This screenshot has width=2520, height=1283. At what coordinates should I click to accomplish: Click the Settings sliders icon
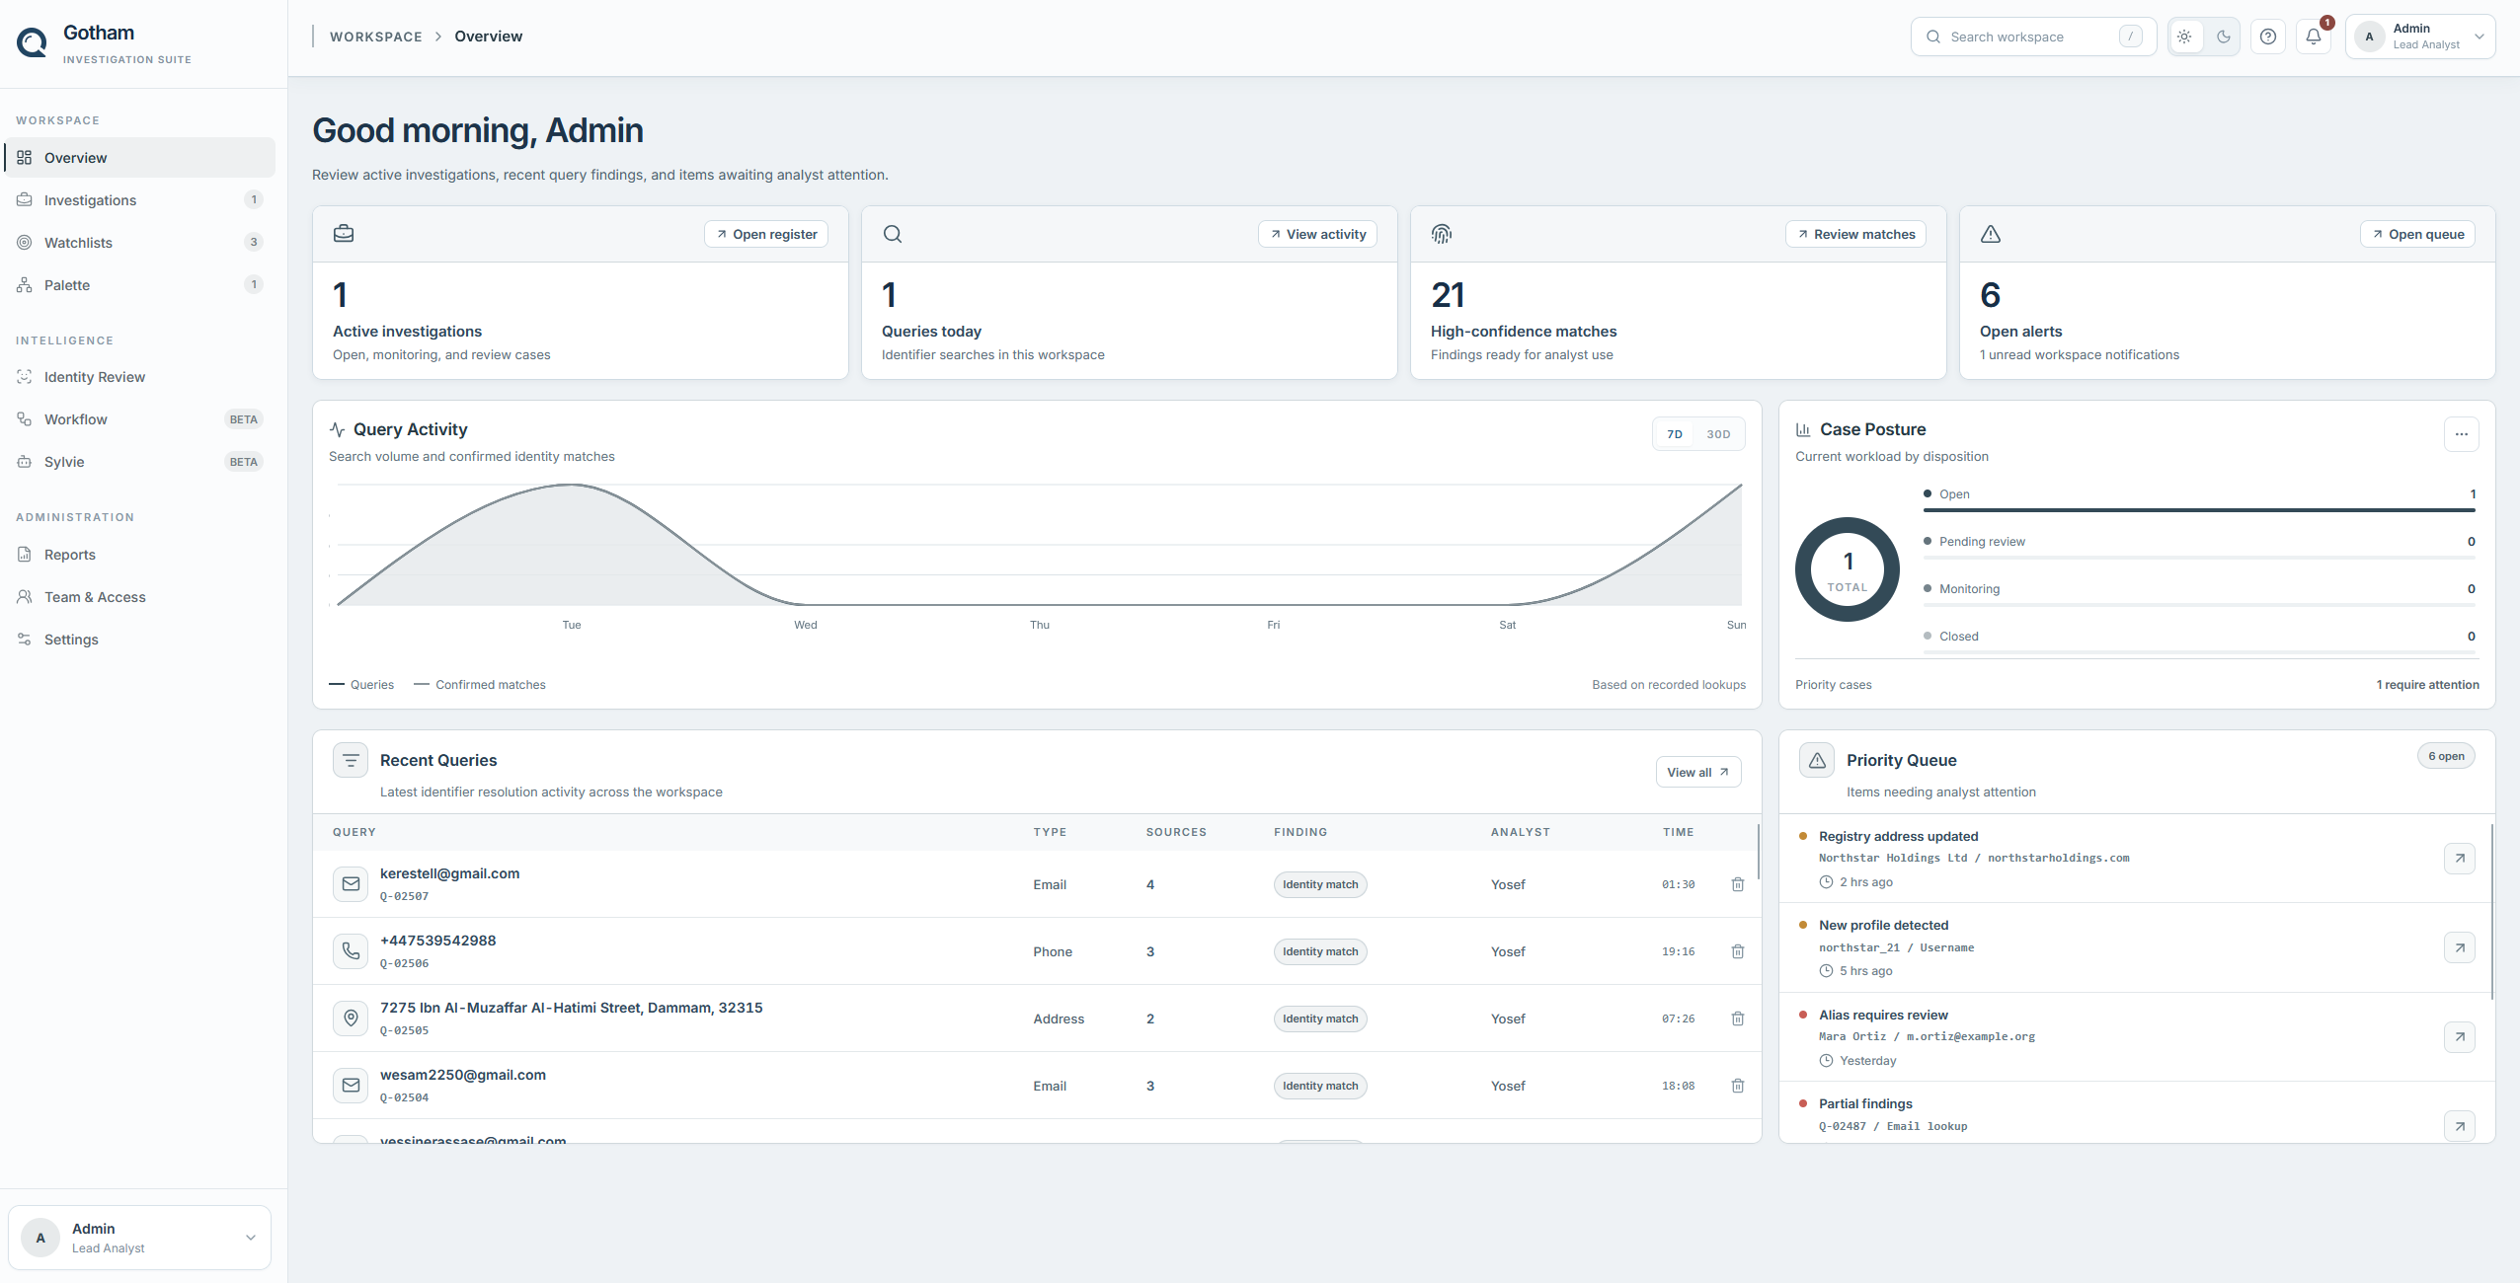pyautogui.click(x=25, y=640)
